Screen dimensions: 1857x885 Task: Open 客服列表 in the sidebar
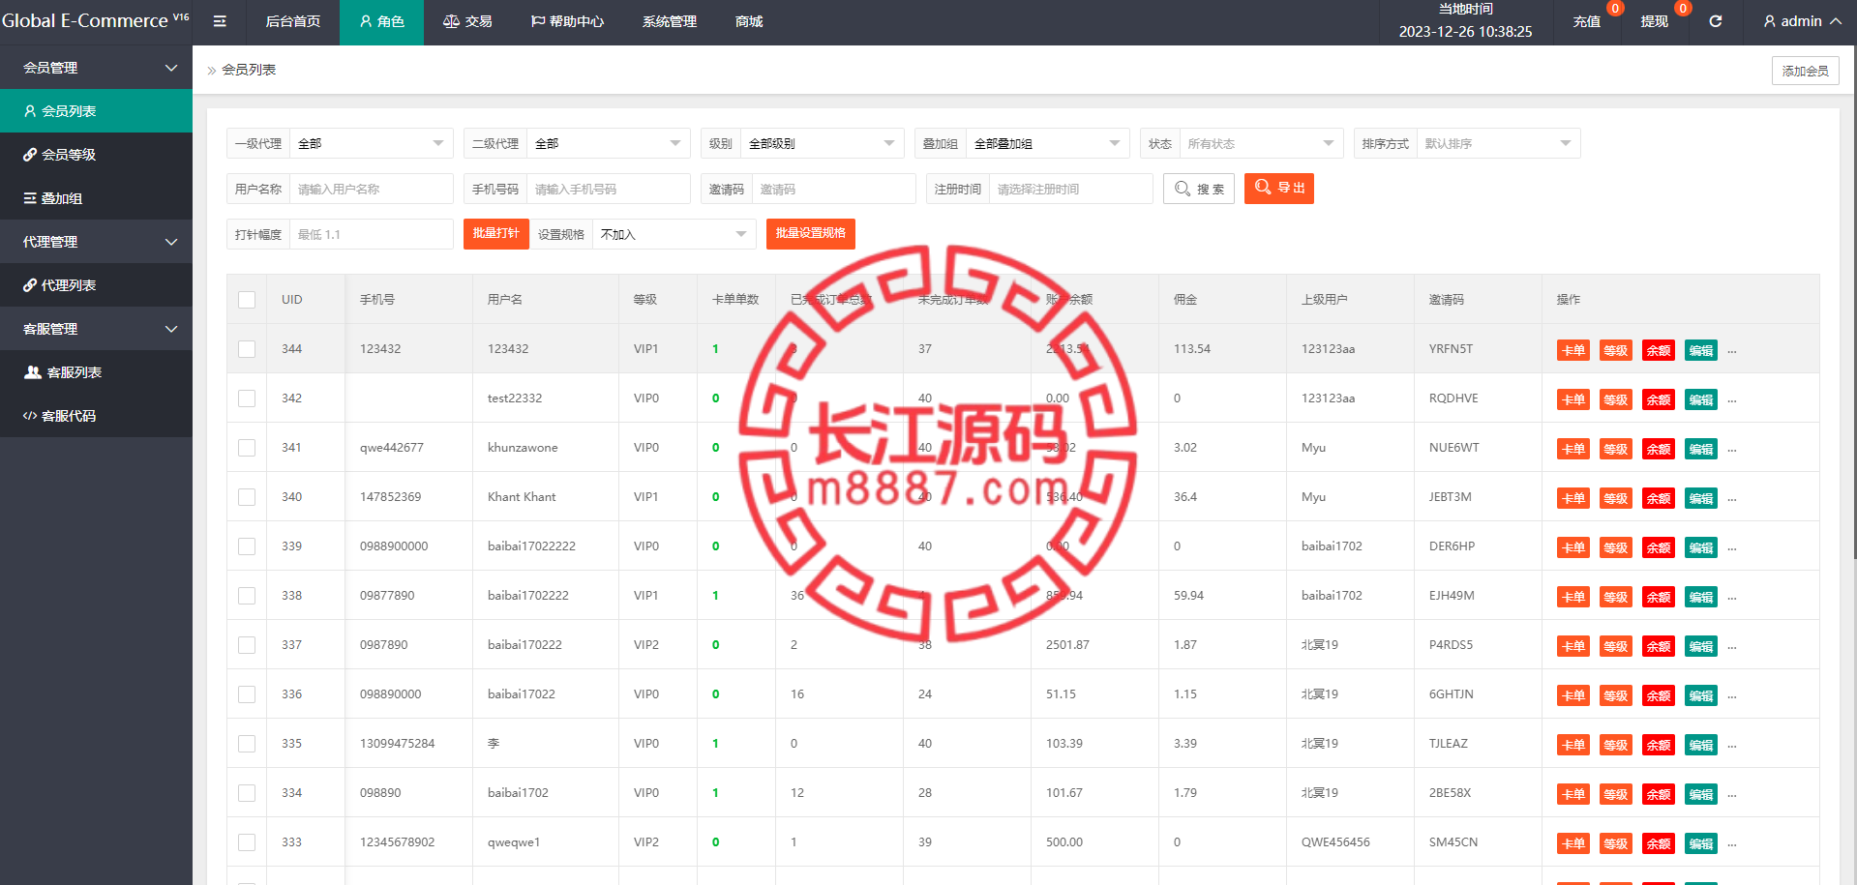[x=96, y=372]
